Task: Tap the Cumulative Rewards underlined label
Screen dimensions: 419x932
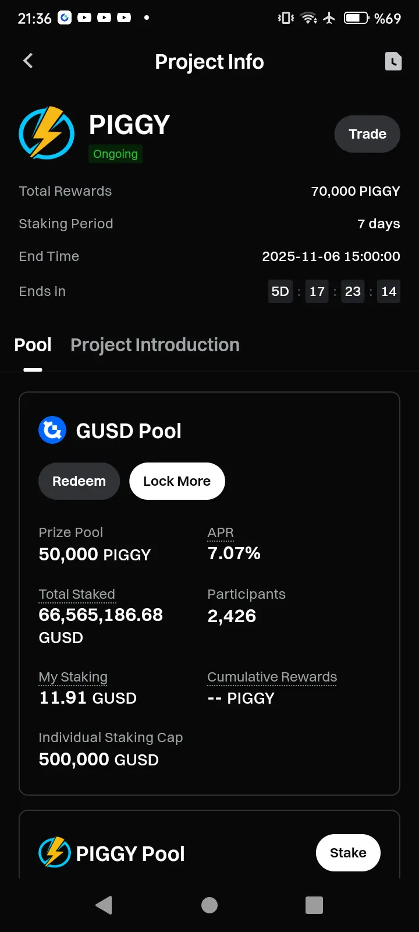Action: (272, 677)
